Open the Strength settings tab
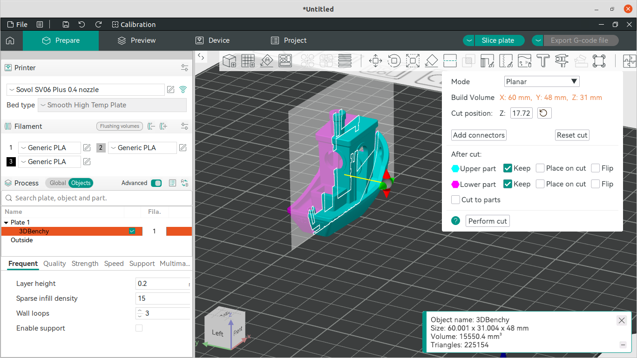Viewport: 637px width, 358px height. [85, 264]
